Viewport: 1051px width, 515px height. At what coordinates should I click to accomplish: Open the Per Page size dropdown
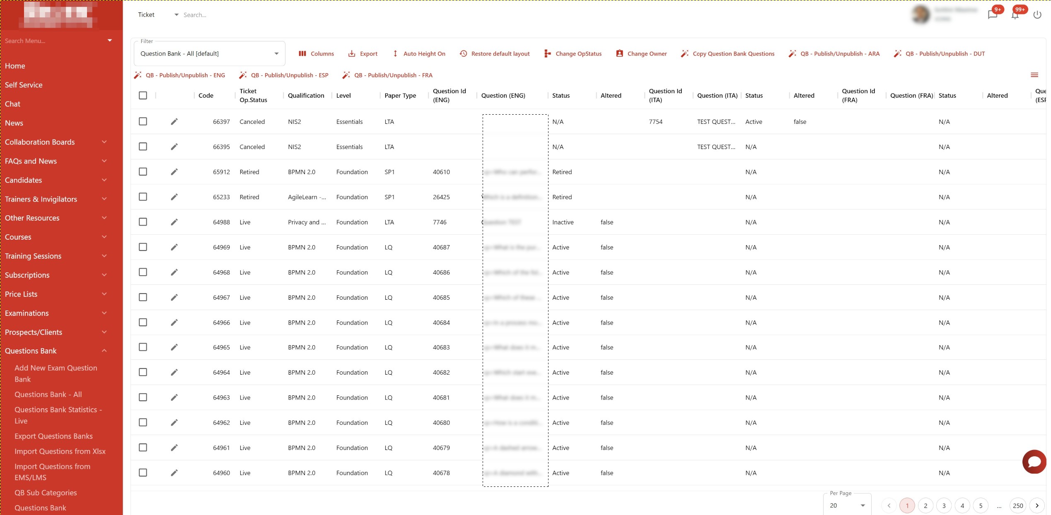[x=847, y=505]
